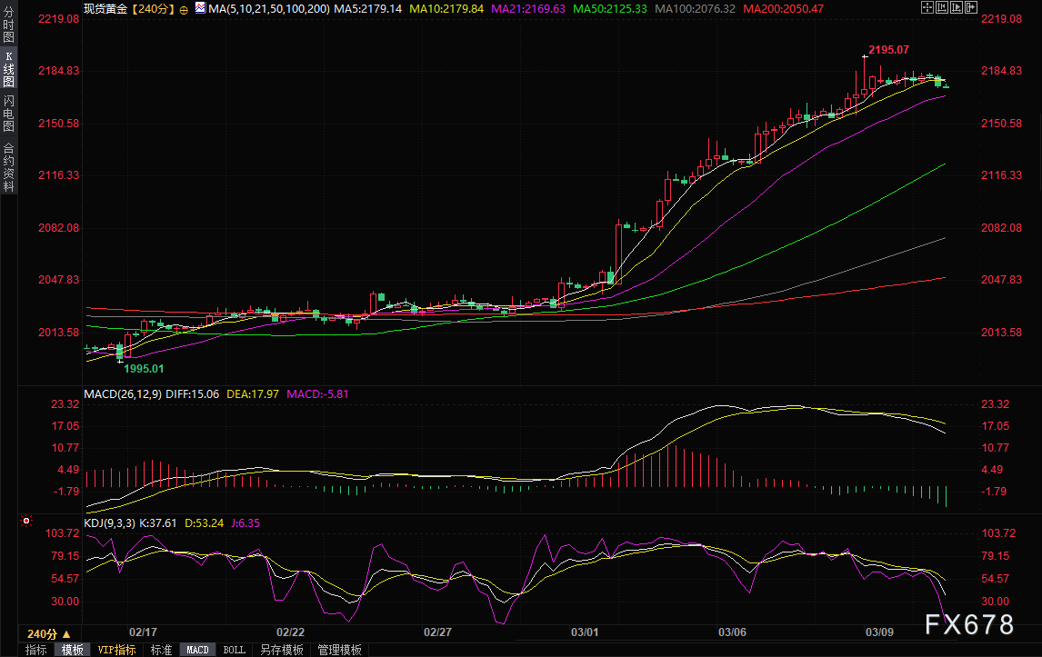1042x657 pixels.
Task: Click the circled plus icon beside 240分 title
Action: coord(184,10)
